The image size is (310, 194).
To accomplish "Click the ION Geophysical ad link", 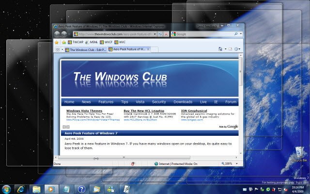I will pos(194,111).
